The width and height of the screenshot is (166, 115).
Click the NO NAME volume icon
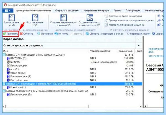(8, 62)
